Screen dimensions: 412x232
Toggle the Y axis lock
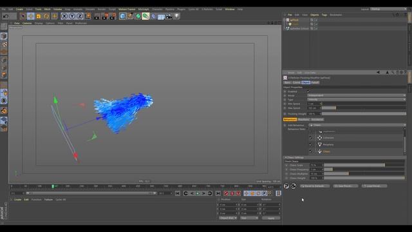tap(72, 16)
